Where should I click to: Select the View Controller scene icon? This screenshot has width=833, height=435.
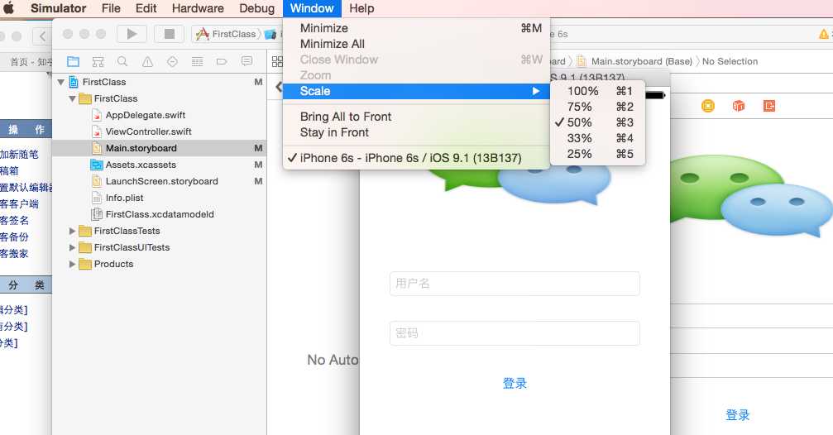click(x=707, y=106)
